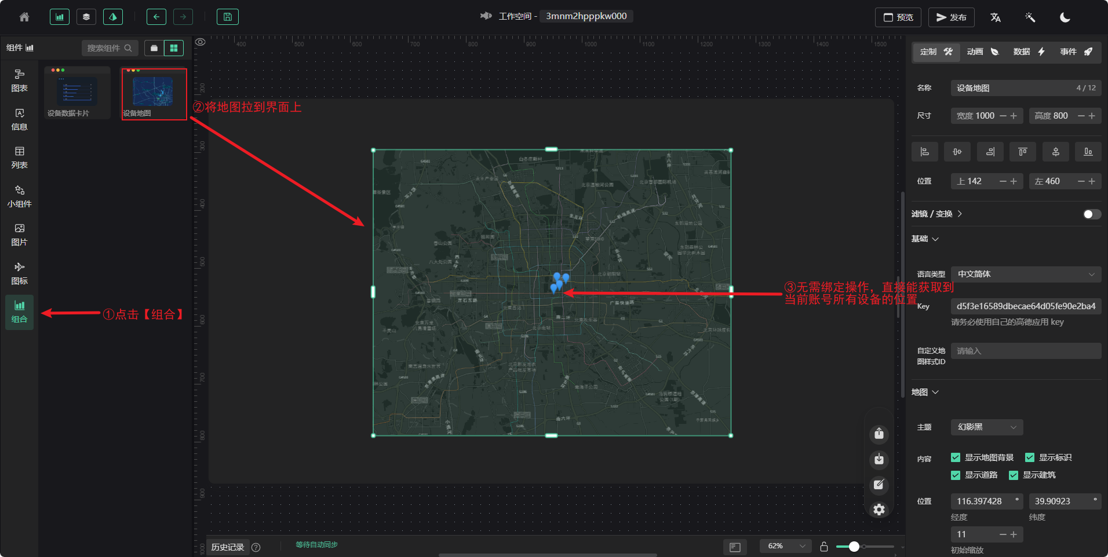Viewport: 1108px width, 557px height.
Task: Click the canvas zoom slider handle
Action: point(854,547)
